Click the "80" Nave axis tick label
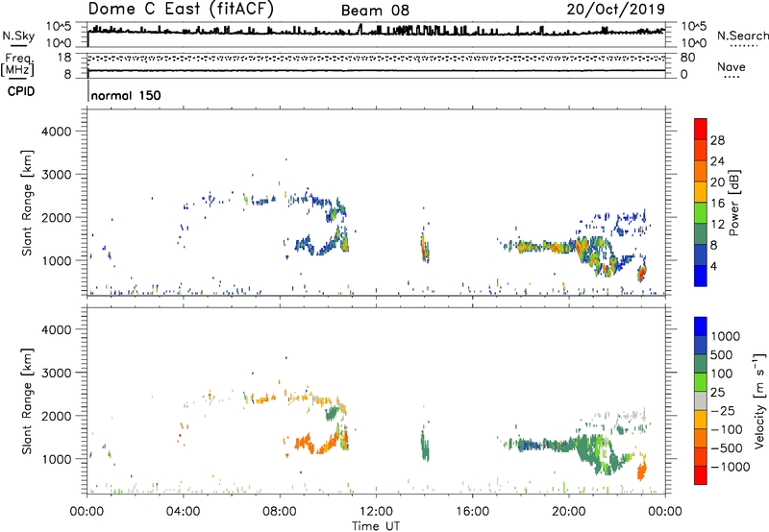The image size is (769, 532). (687, 58)
